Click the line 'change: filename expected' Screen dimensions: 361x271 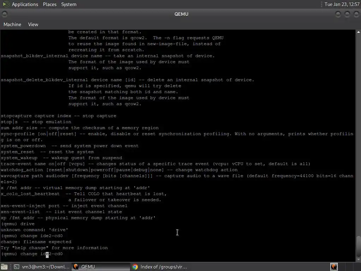point(36,242)
